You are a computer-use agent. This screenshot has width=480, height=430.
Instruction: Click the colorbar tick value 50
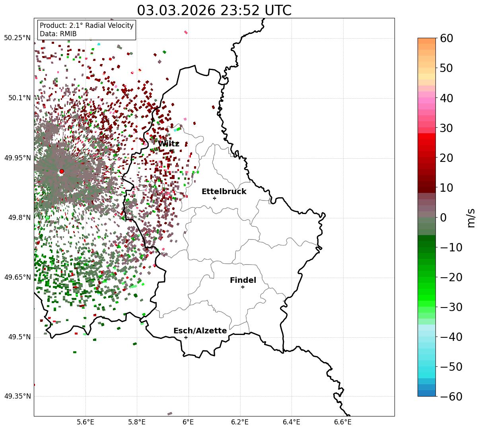point(447,68)
